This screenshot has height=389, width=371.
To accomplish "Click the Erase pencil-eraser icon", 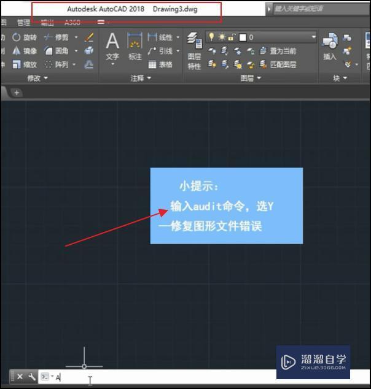I will pyautogui.click(x=89, y=37).
